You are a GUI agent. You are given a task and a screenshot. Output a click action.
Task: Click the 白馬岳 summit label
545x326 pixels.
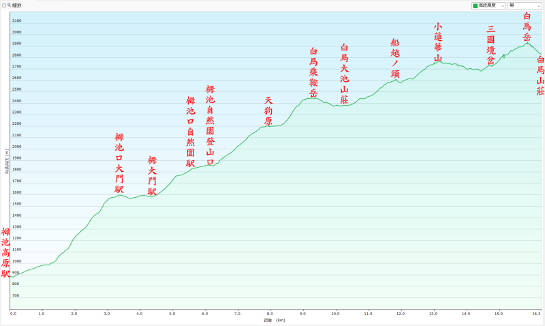(527, 27)
